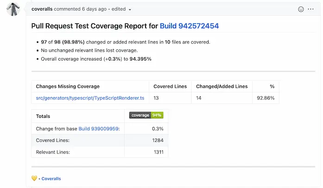This screenshot has height=188, width=323.
Task: Open base Build 939009959 link
Action: [99, 128]
